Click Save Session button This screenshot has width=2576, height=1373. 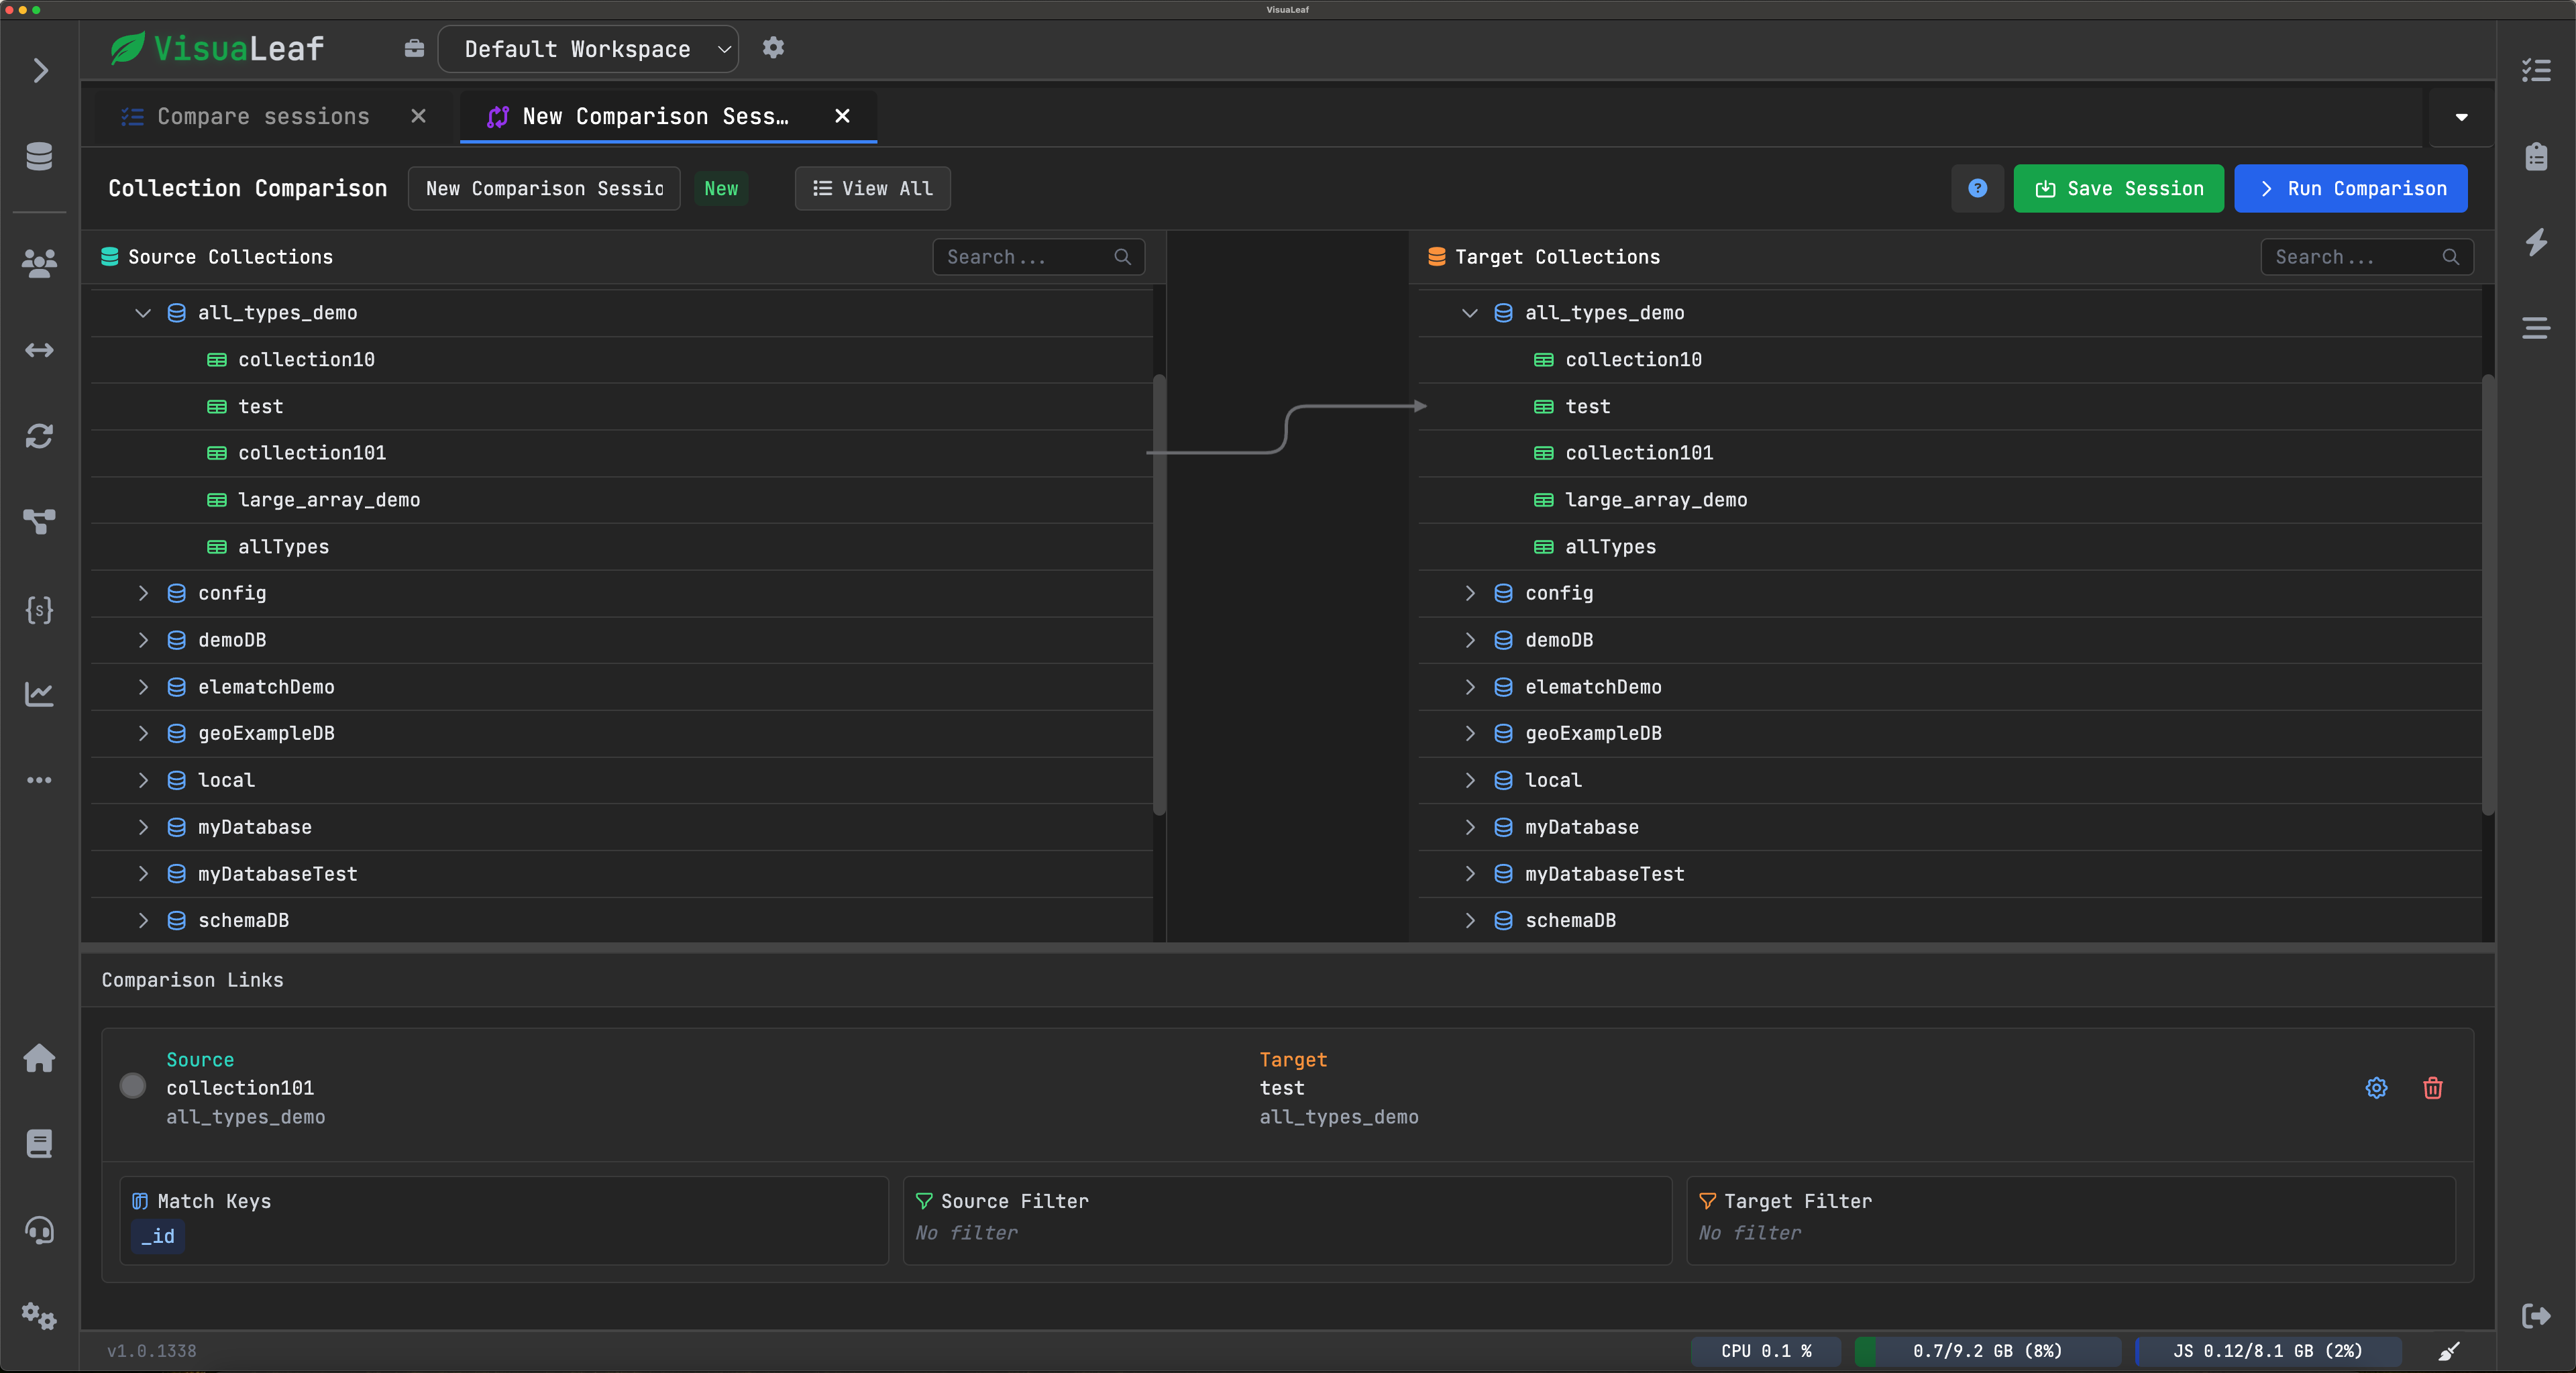(x=2118, y=189)
